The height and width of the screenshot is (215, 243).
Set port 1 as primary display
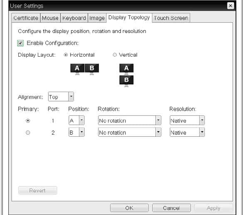pyautogui.click(x=28, y=121)
